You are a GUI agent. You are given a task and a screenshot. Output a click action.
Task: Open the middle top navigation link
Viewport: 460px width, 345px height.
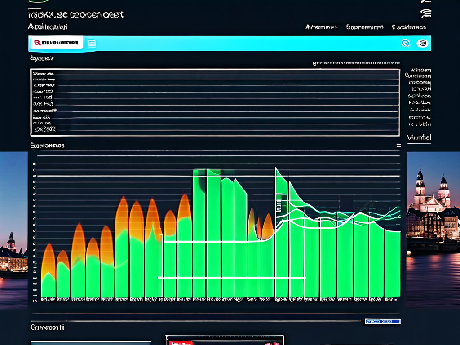click(x=364, y=27)
